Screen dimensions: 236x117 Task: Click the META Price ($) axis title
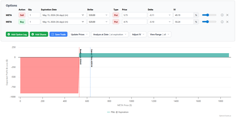coord(125,105)
